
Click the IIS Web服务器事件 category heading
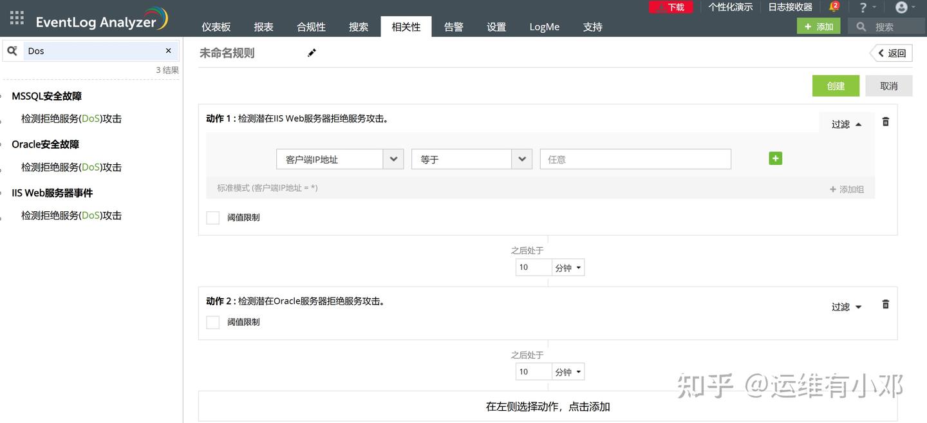(52, 193)
